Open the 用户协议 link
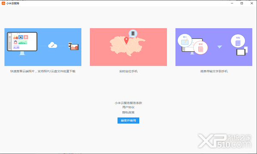The height and width of the screenshot is (154, 257). coord(128,107)
